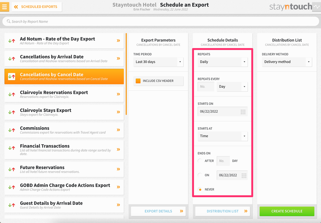Click the Starts On date field
The width and height of the screenshot is (321, 223).
click(223, 111)
